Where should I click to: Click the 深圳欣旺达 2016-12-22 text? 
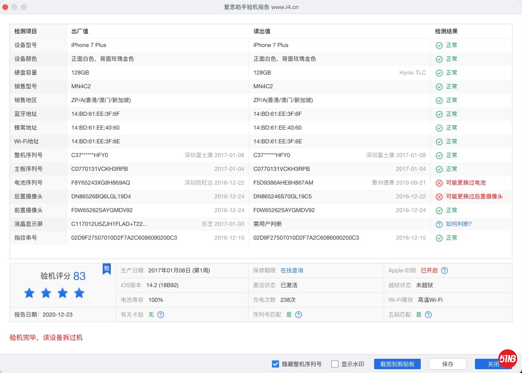click(x=214, y=183)
